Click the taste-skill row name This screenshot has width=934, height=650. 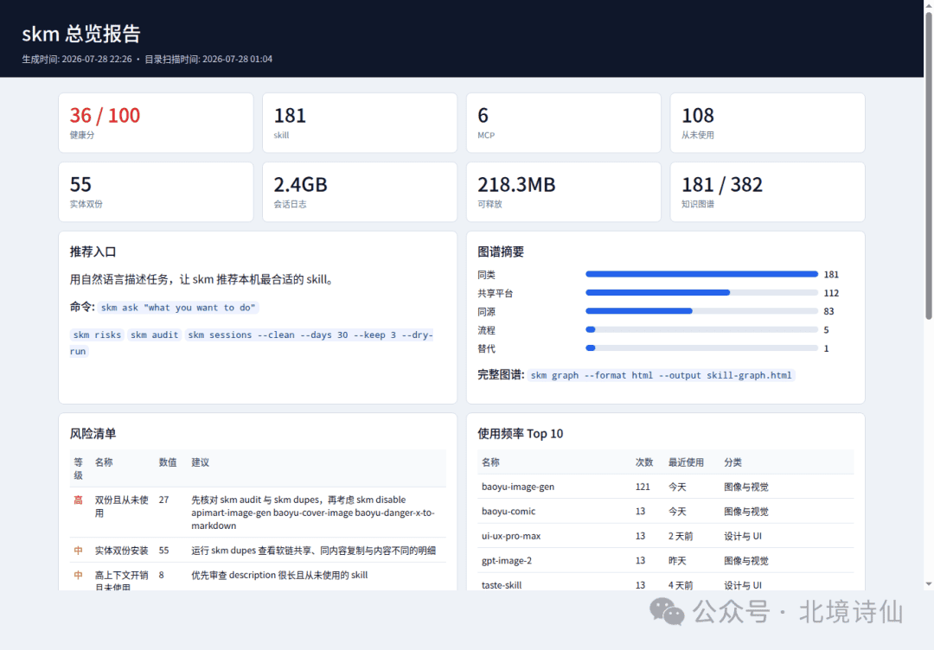[502, 585]
